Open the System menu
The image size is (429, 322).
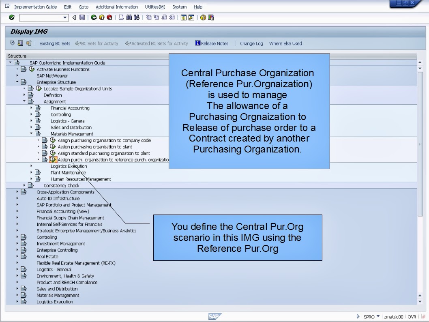[x=180, y=7]
